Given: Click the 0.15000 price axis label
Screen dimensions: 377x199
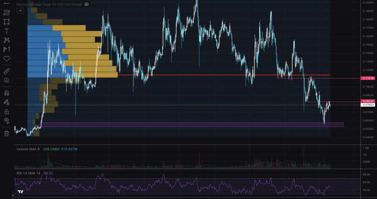Looking at the screenshot, I should tap(368, 45).
